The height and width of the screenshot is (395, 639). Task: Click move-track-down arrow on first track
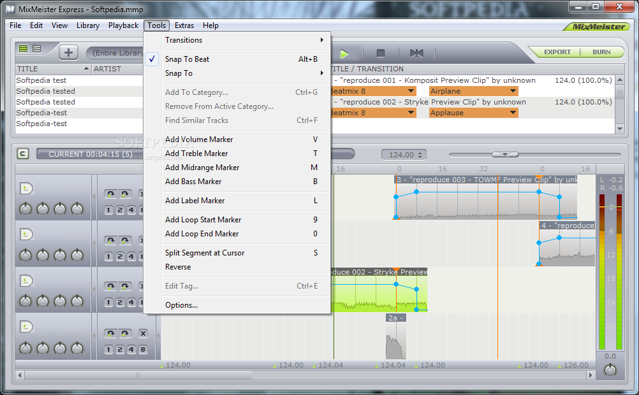[x=125, y=194]
